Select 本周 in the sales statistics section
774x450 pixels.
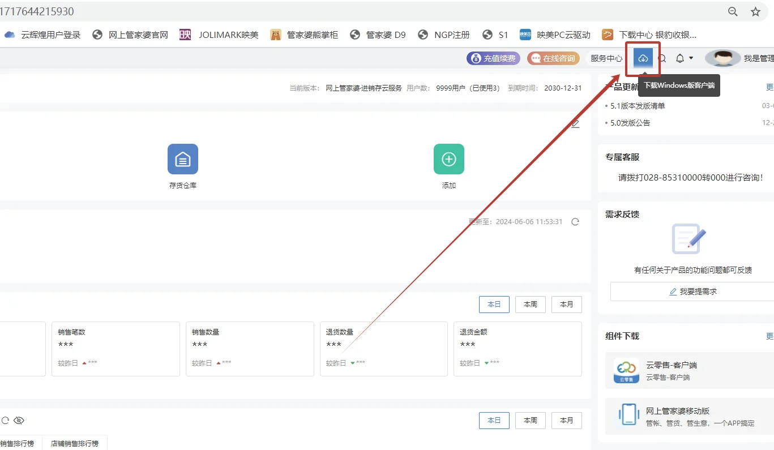pyautogui.click(x=531, y=305)
